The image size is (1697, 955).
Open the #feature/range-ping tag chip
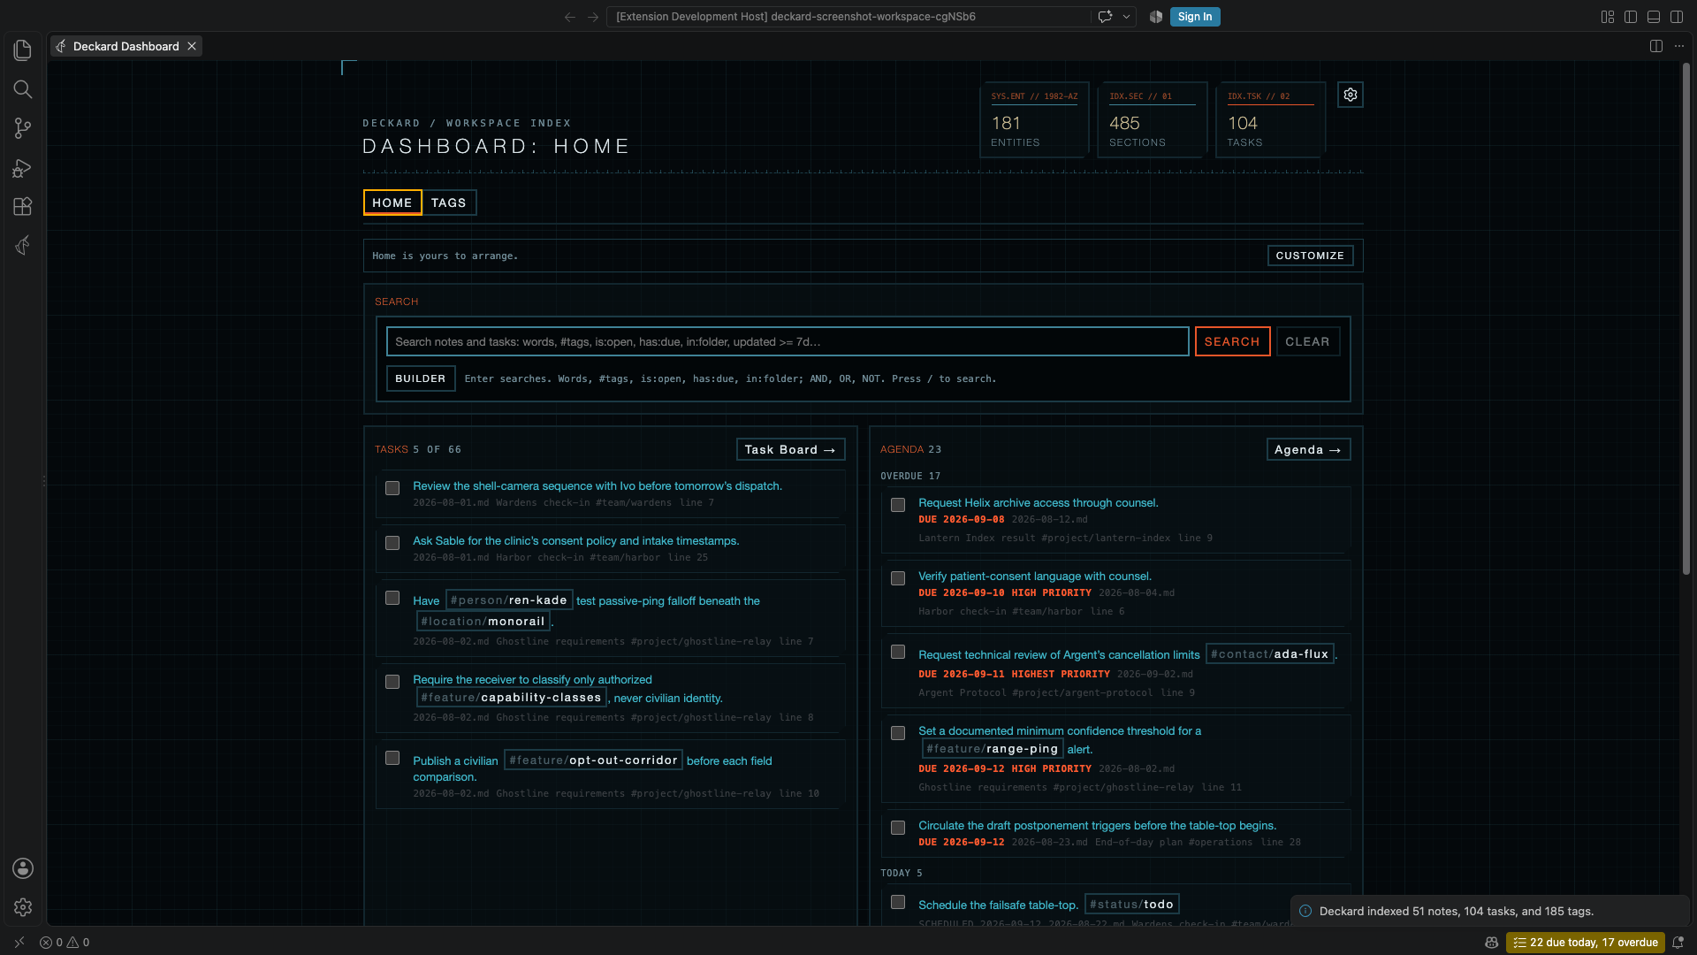point(993,748)
